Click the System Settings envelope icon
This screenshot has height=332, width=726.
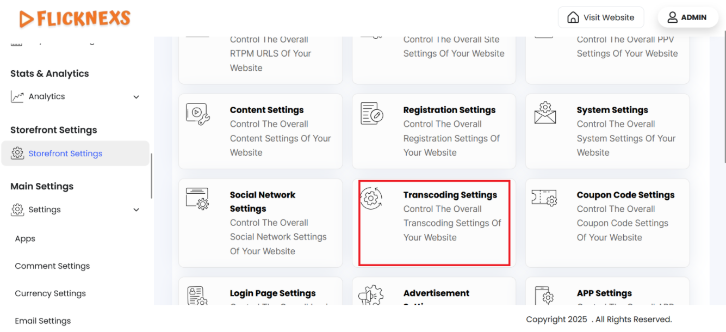[x=545, y=113]
